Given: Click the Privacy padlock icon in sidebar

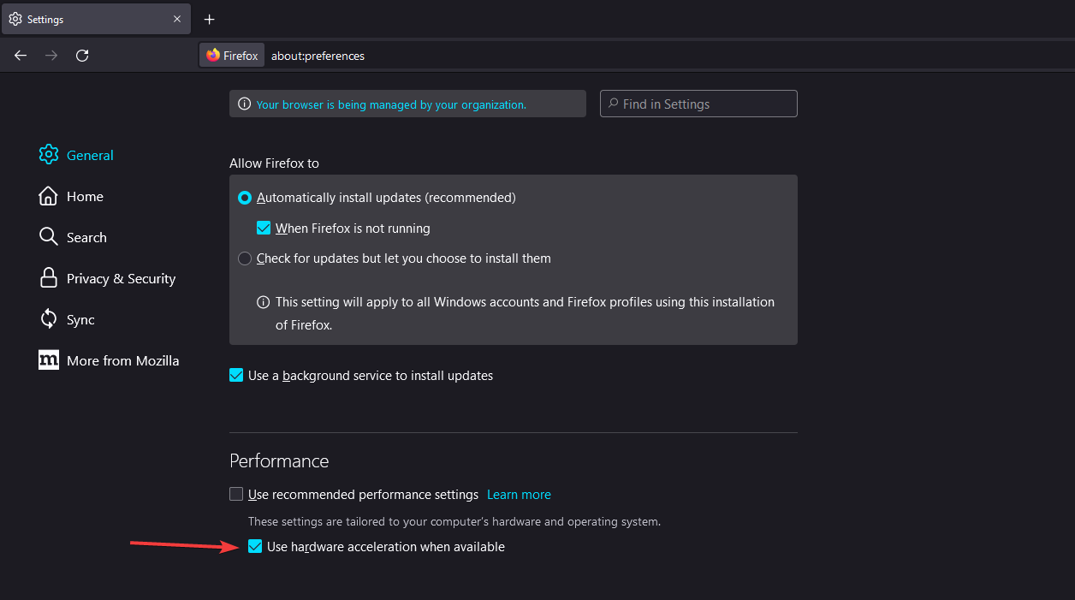Looking at the screenshot, I should [49, 278].
